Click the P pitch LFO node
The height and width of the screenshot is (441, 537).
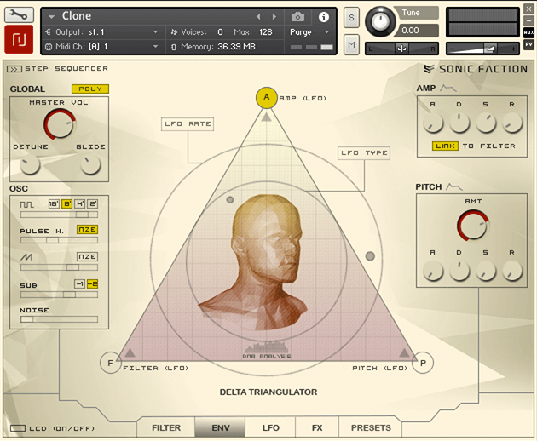pyautogui.click(x=424, y=363)
